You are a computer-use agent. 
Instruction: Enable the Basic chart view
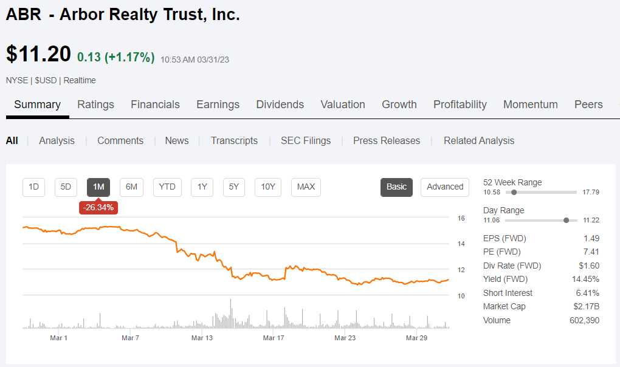point(396,187)
